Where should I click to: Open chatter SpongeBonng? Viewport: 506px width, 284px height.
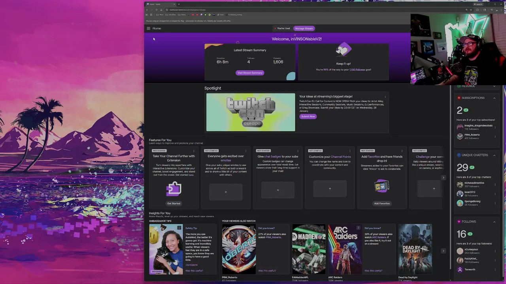pos(472,202)
